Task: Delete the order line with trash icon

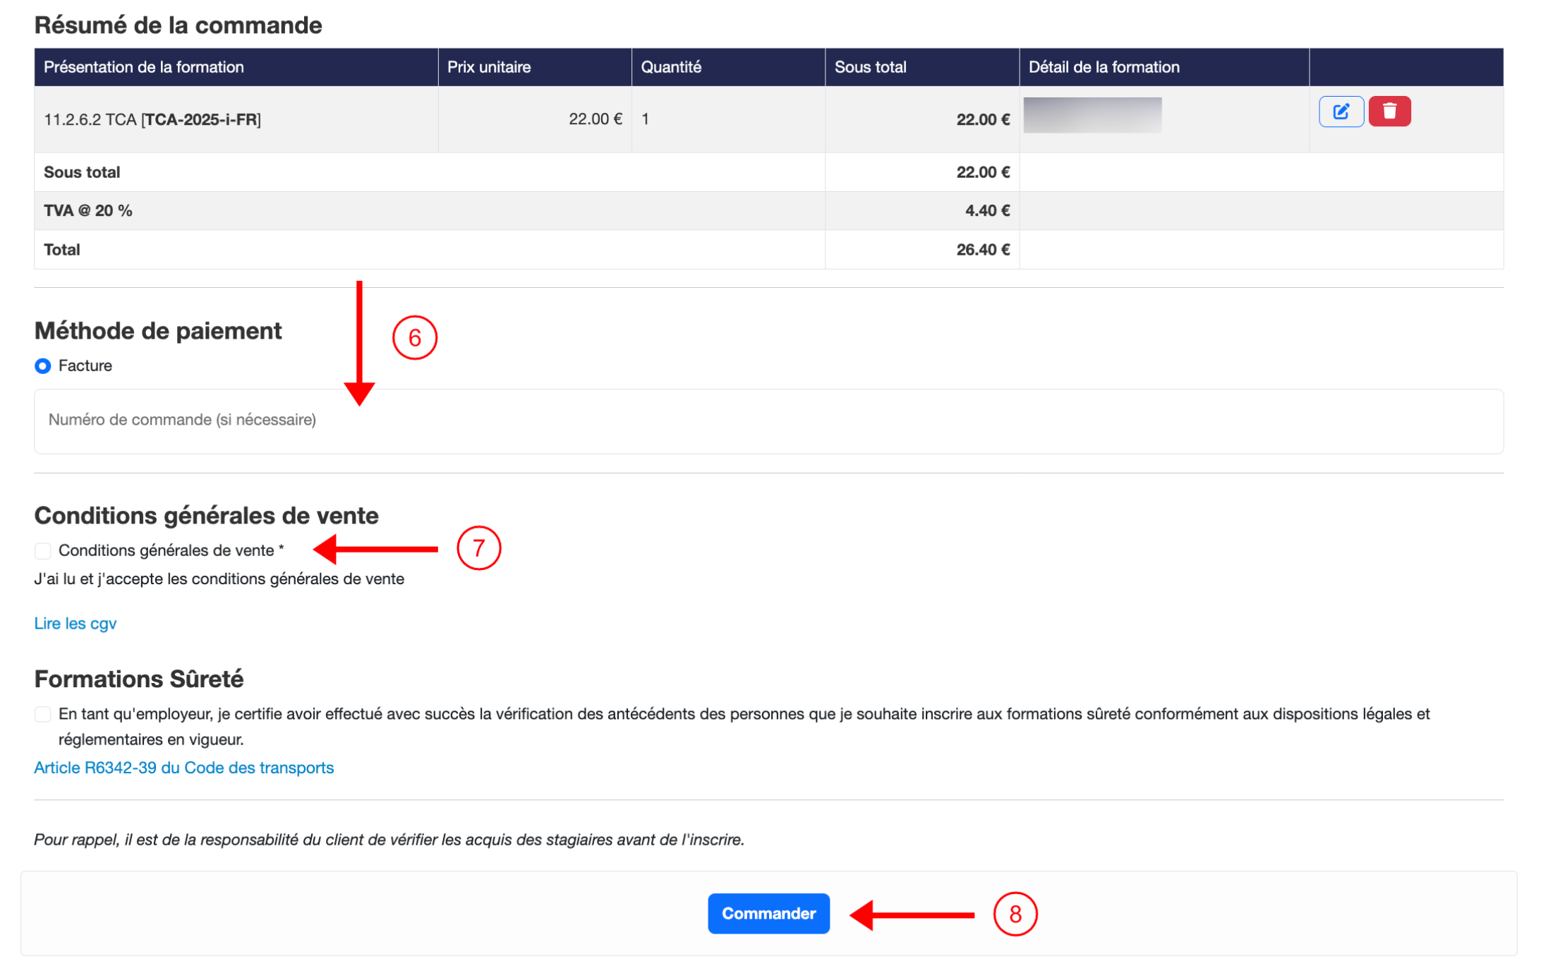Action: pyautogui.click(x=1389, y=111)
